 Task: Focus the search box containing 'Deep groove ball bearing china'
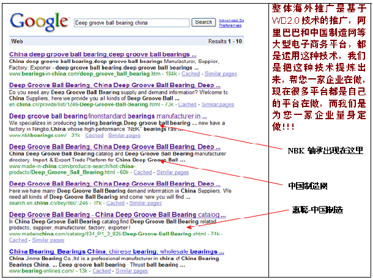131,23
